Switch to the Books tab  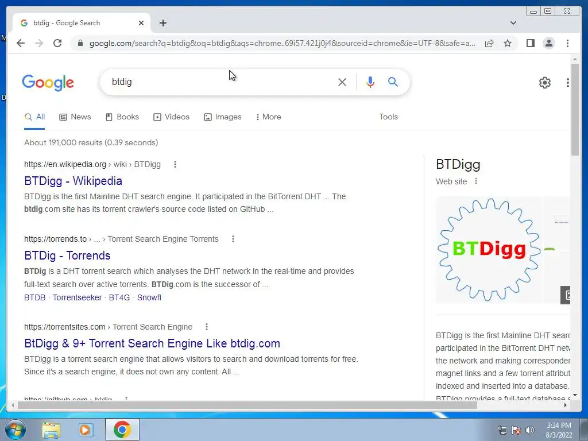pos(122,117)
